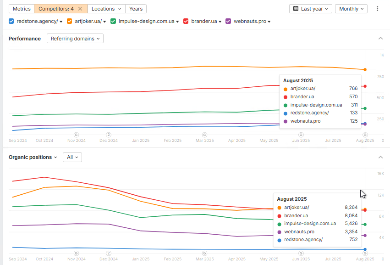Image resolution: width=390 pixels, height=265 pixels.
Task: Click the calendar icon in Last year selector
Action: click(296, 9)
